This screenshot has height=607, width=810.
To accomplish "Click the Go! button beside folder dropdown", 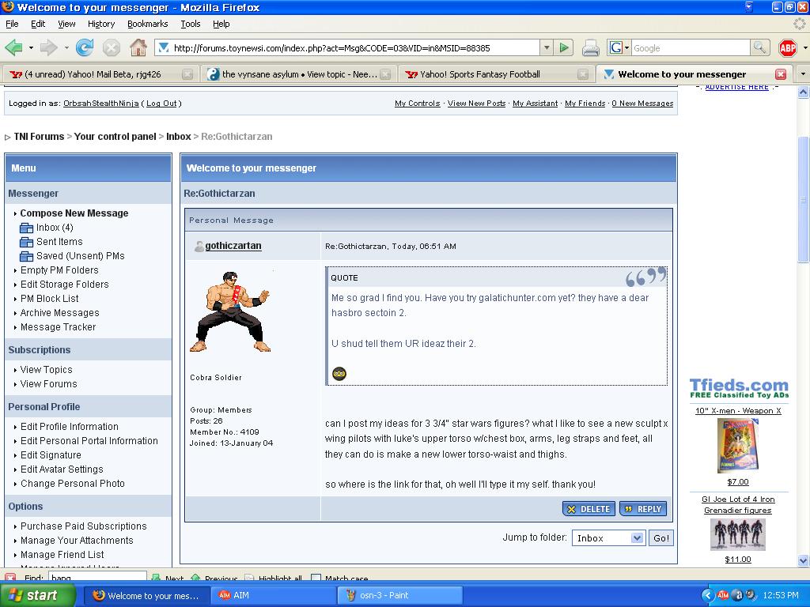I will [x=661, y=537].
